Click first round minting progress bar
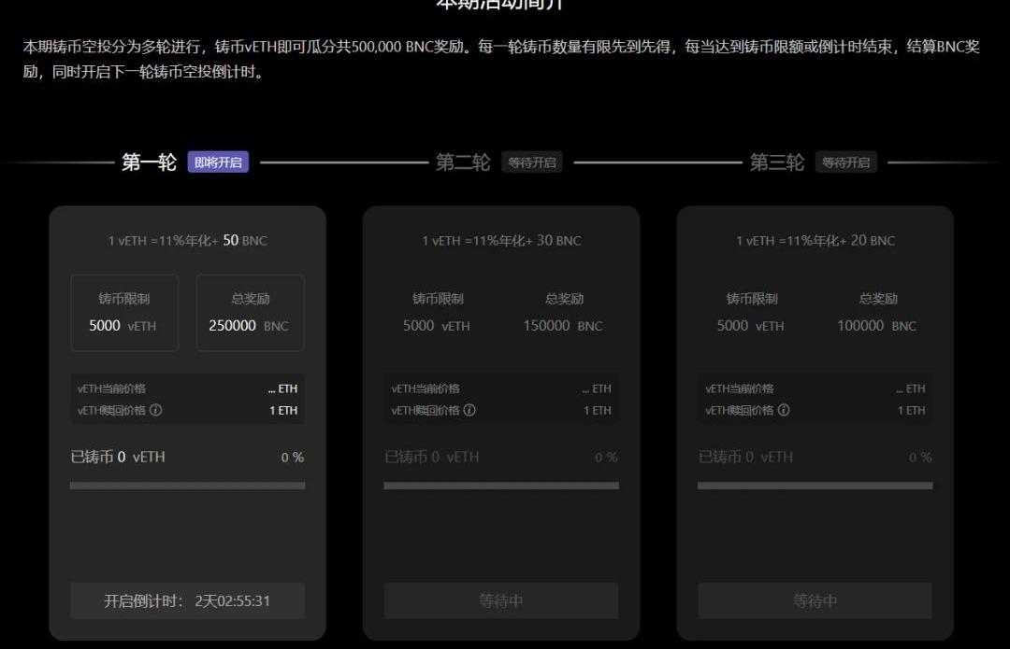This screenshot has height=649, width=1010. [x=187, y=486]
